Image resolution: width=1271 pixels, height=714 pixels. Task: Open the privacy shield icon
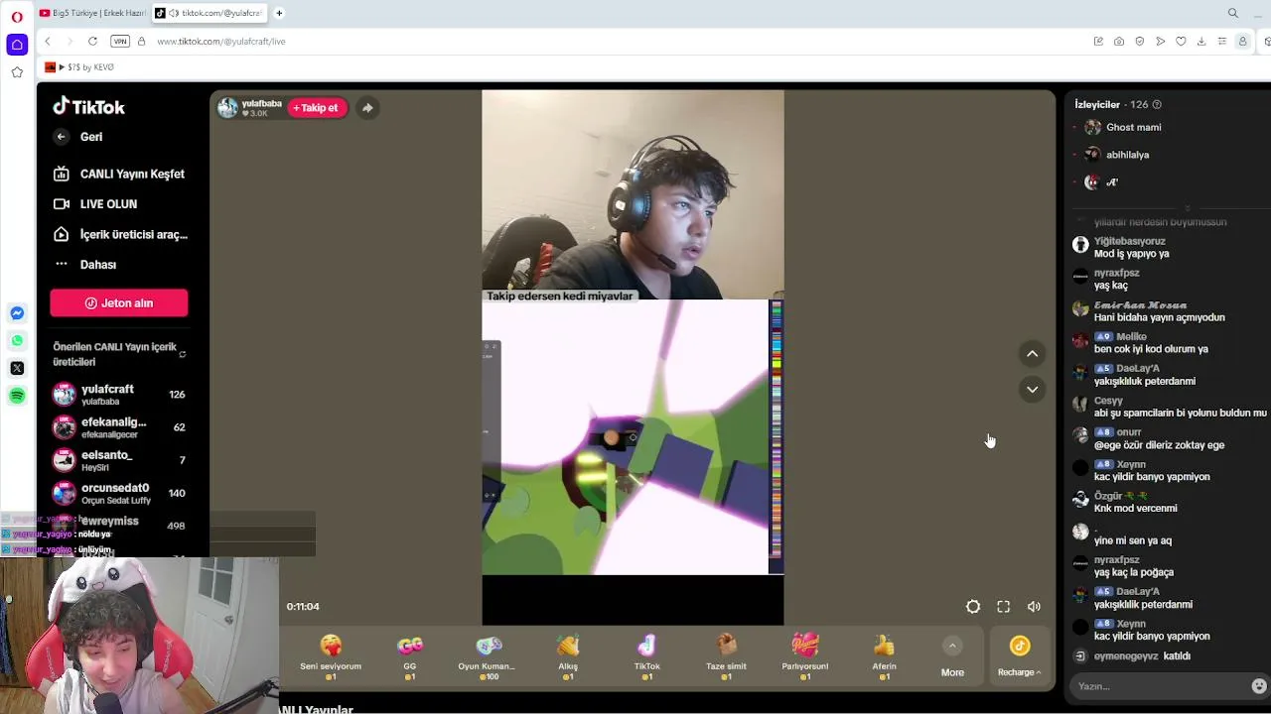(x=1139, y=41)
